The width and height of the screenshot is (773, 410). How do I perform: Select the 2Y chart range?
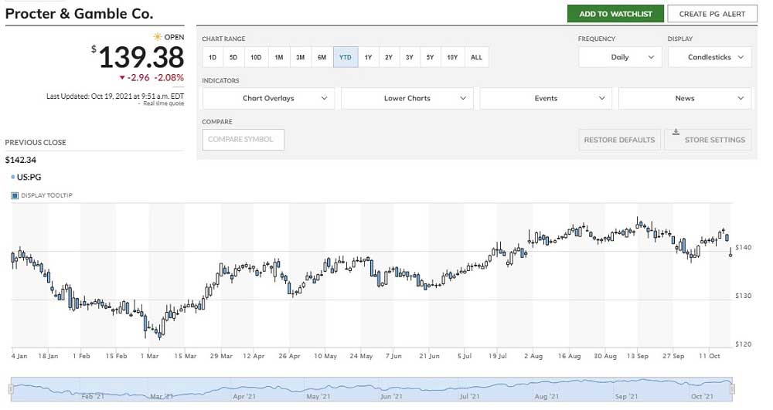tap(389, 57)
